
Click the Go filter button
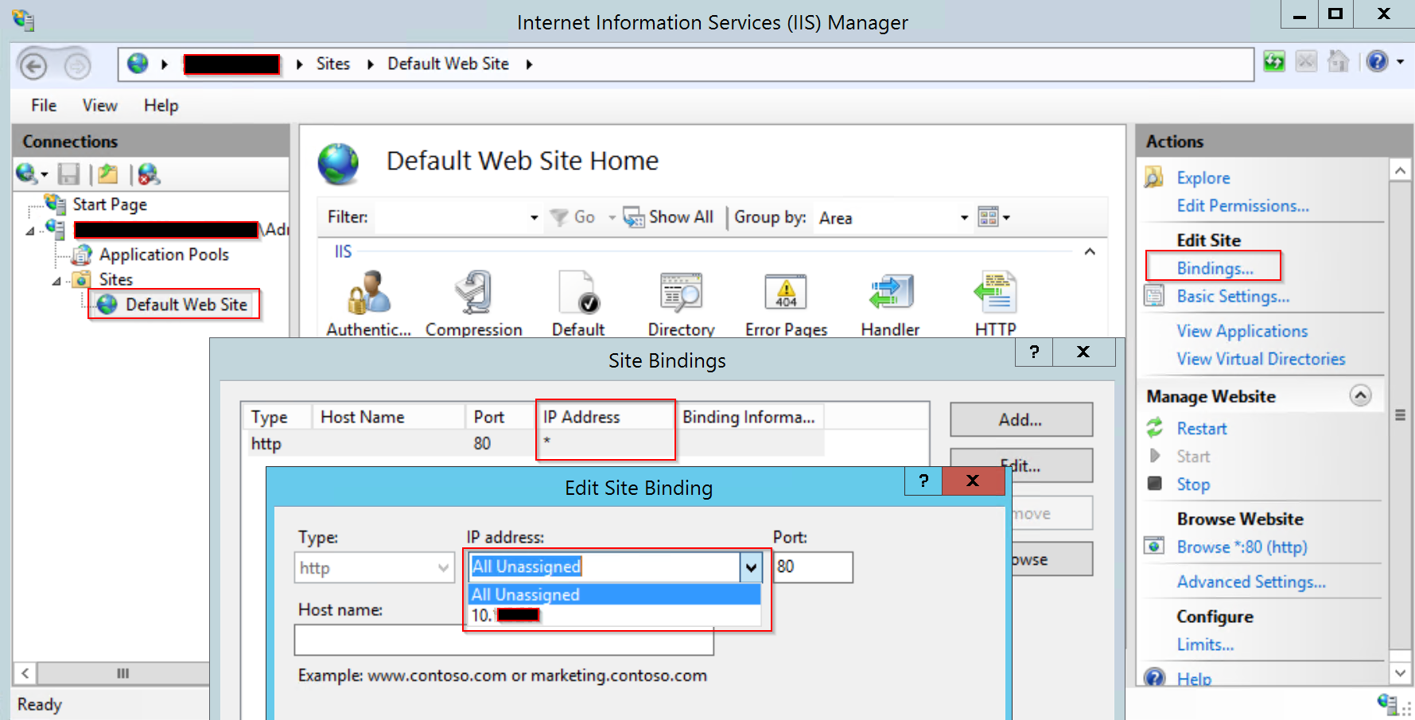point(573,217)
